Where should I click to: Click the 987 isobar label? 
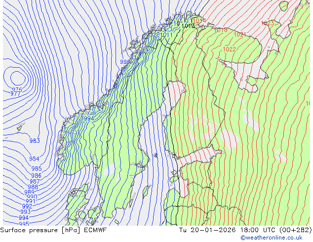click(x=35, y=181)
